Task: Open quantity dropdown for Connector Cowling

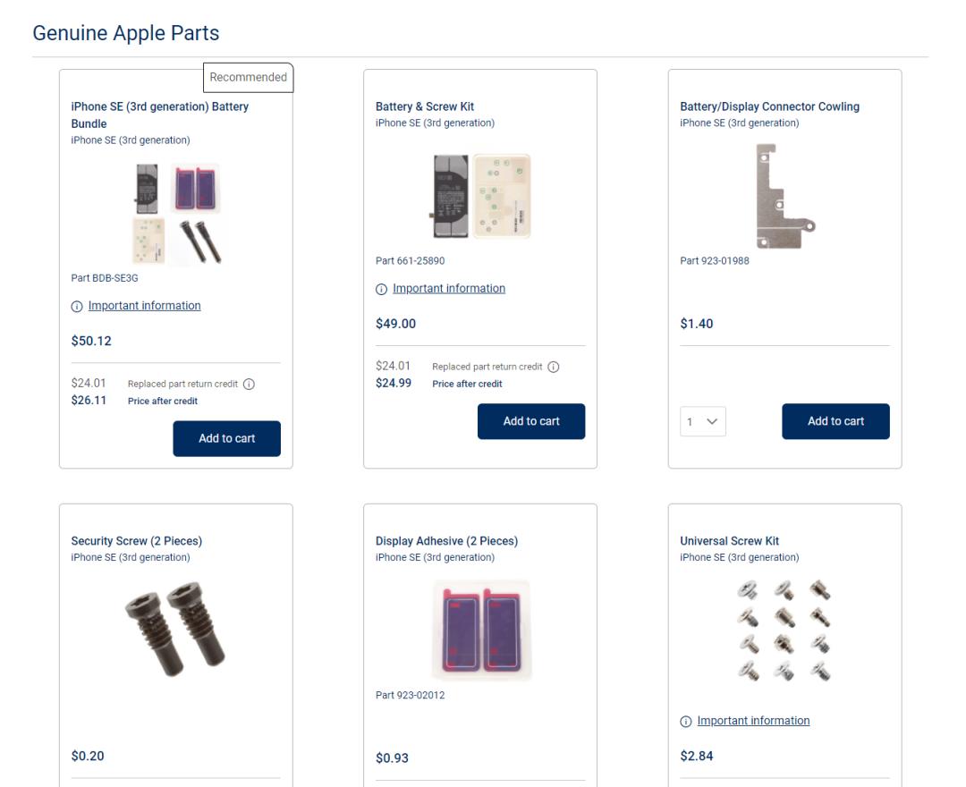Action: (703, 421)
